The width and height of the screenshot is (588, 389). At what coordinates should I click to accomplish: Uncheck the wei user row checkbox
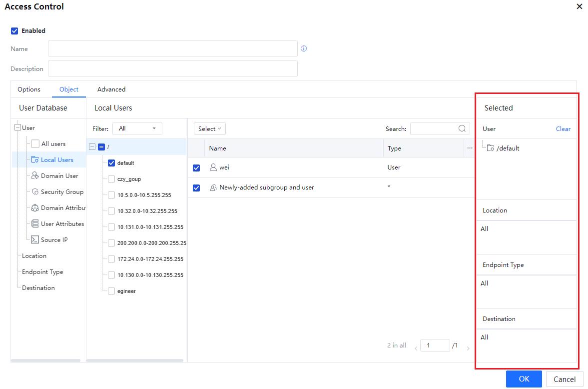(x=196, y=168)
